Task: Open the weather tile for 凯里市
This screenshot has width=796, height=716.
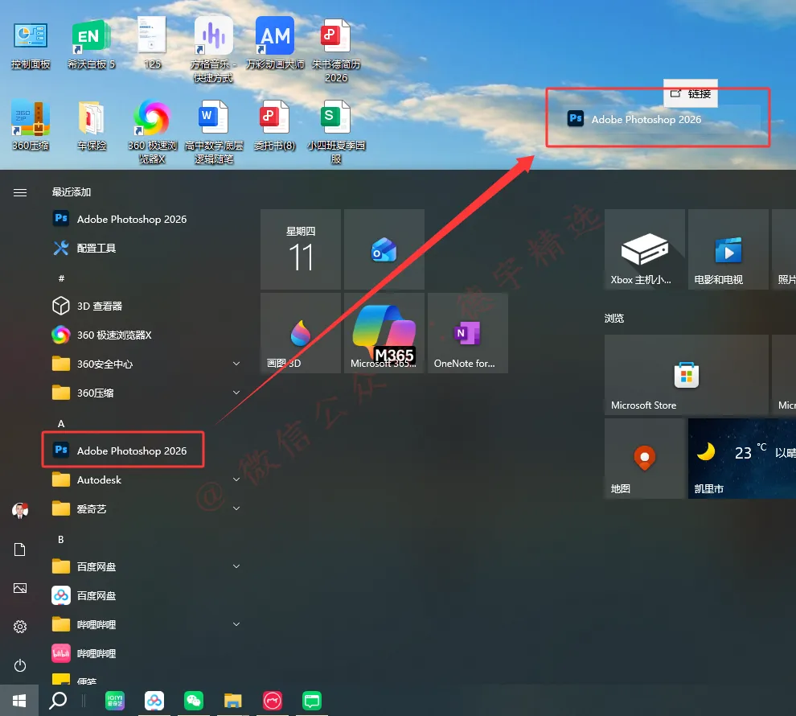Action: point(742,459)
